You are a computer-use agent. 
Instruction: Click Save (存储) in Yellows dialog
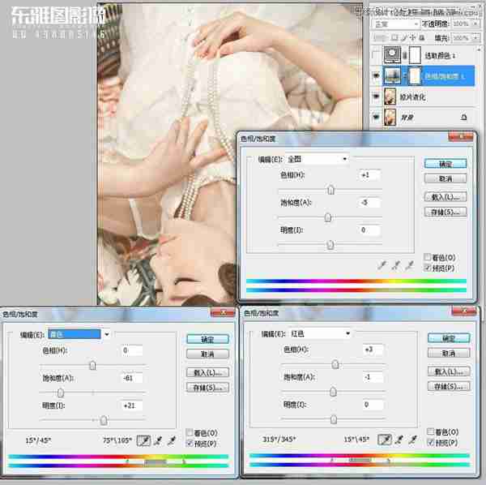203,388
